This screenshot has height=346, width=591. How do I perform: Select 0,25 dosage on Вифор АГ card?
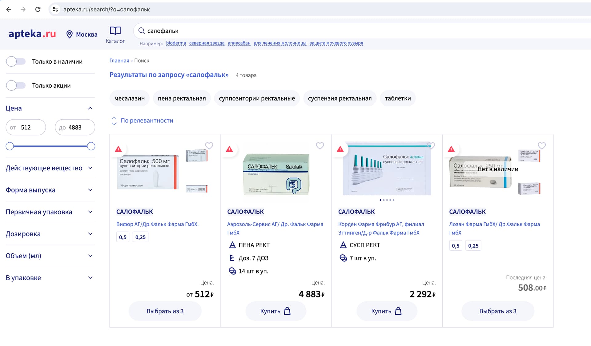140,237
